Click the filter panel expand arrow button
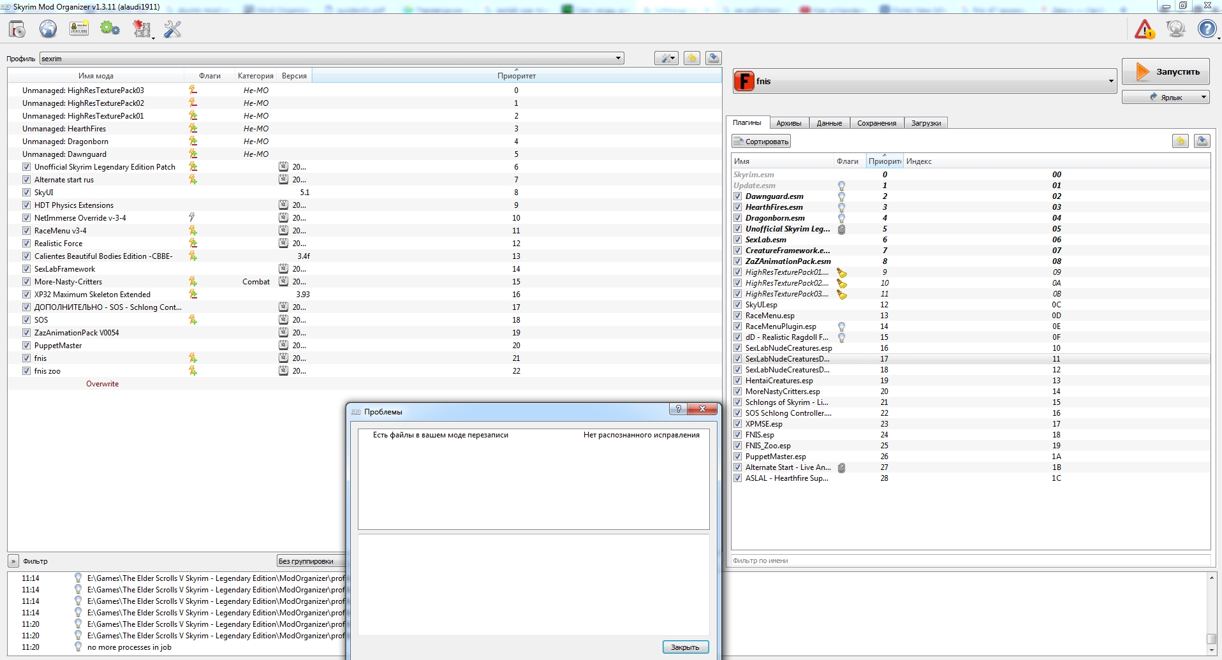The image size is (1222, 660). 13,561
